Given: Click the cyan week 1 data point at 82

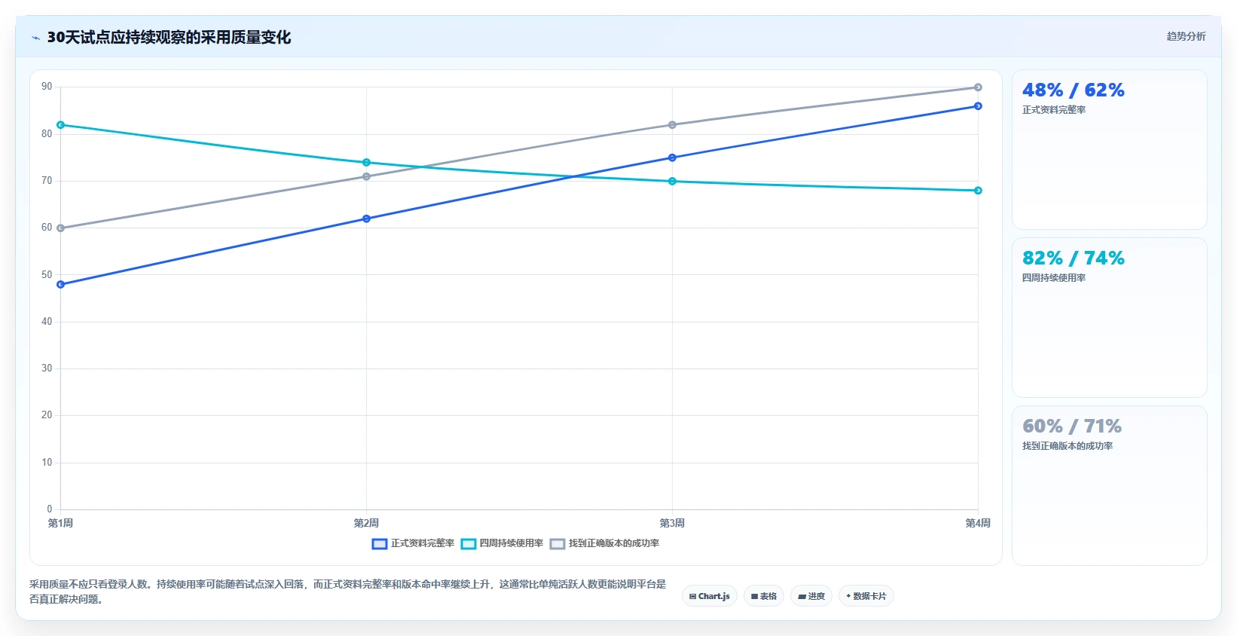Looking at the screenshot, I should [x=61, y=125].
